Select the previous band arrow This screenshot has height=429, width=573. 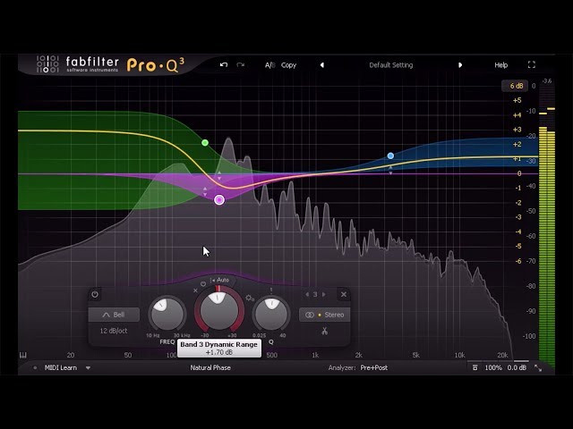pyautogui.click(x=307, y=294)
